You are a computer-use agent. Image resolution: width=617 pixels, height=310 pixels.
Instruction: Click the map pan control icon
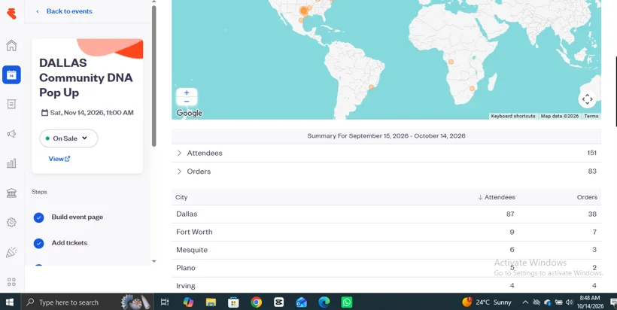(587, 99)
